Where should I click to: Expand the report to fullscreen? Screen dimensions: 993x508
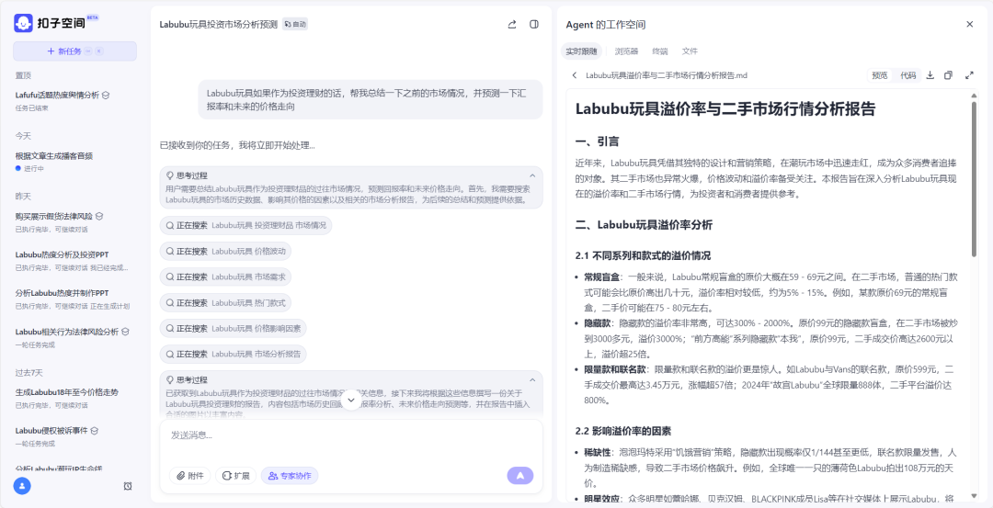tap(969, 75)
